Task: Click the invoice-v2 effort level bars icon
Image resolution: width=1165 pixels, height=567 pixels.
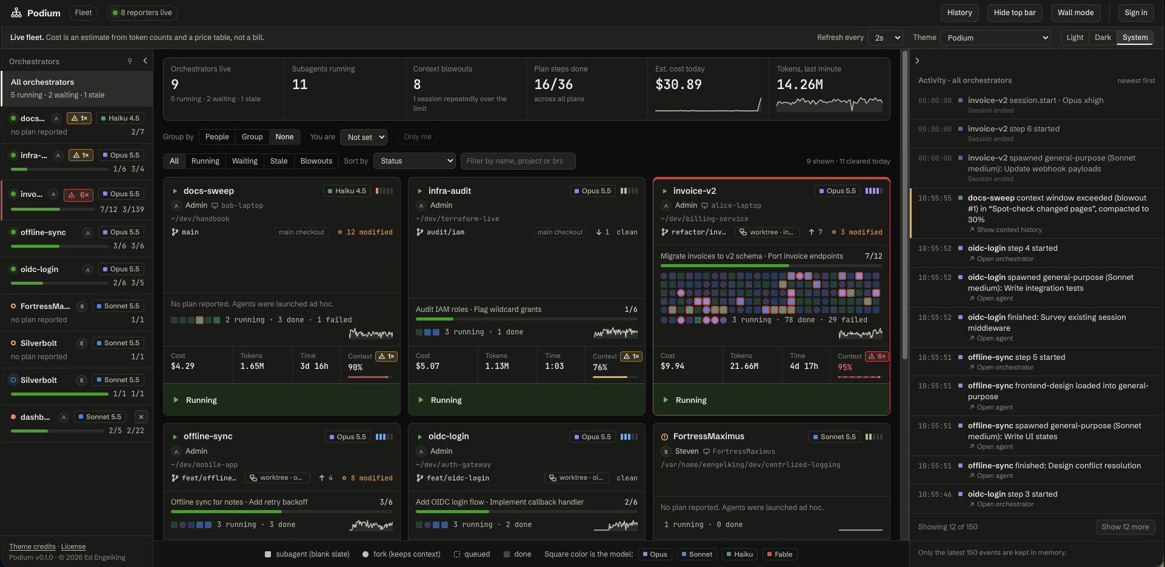Action: (873, 191)
